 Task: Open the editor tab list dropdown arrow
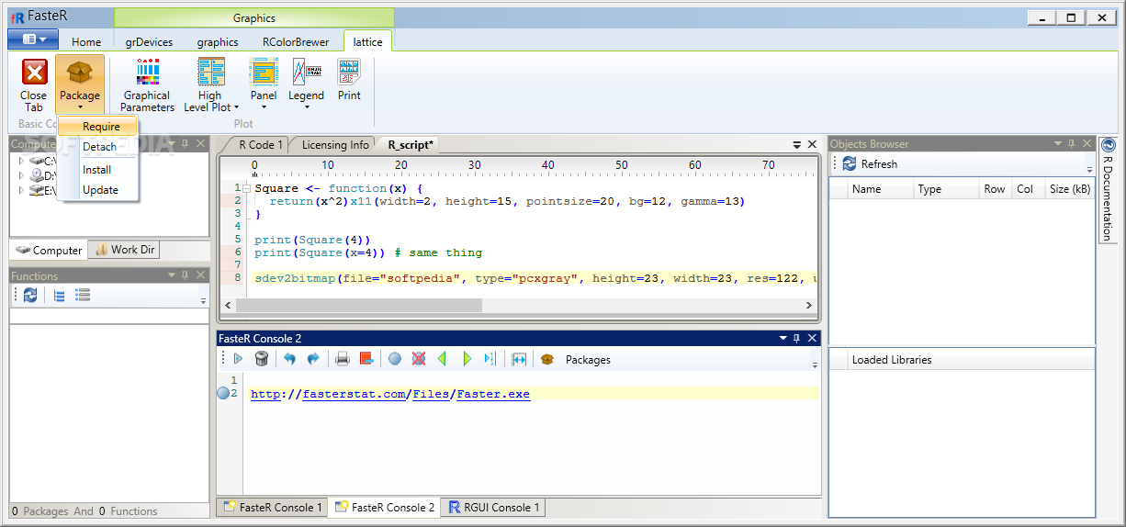click(797, 145)
